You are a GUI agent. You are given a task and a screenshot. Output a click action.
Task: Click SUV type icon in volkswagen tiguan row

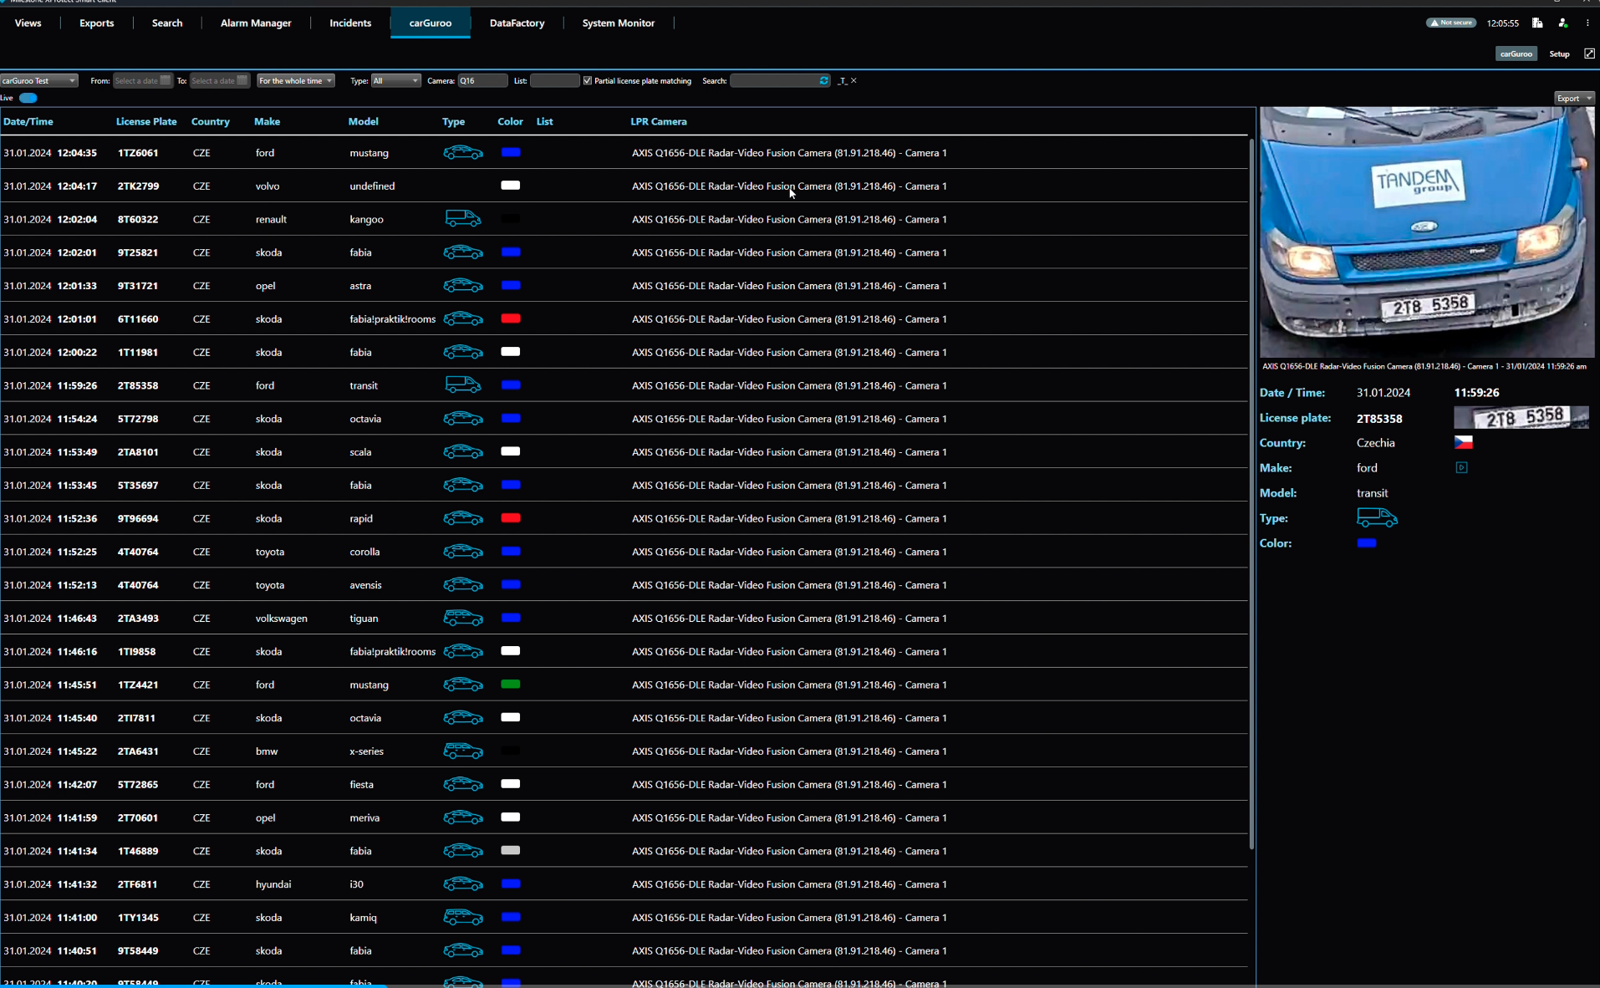point(462,618)
